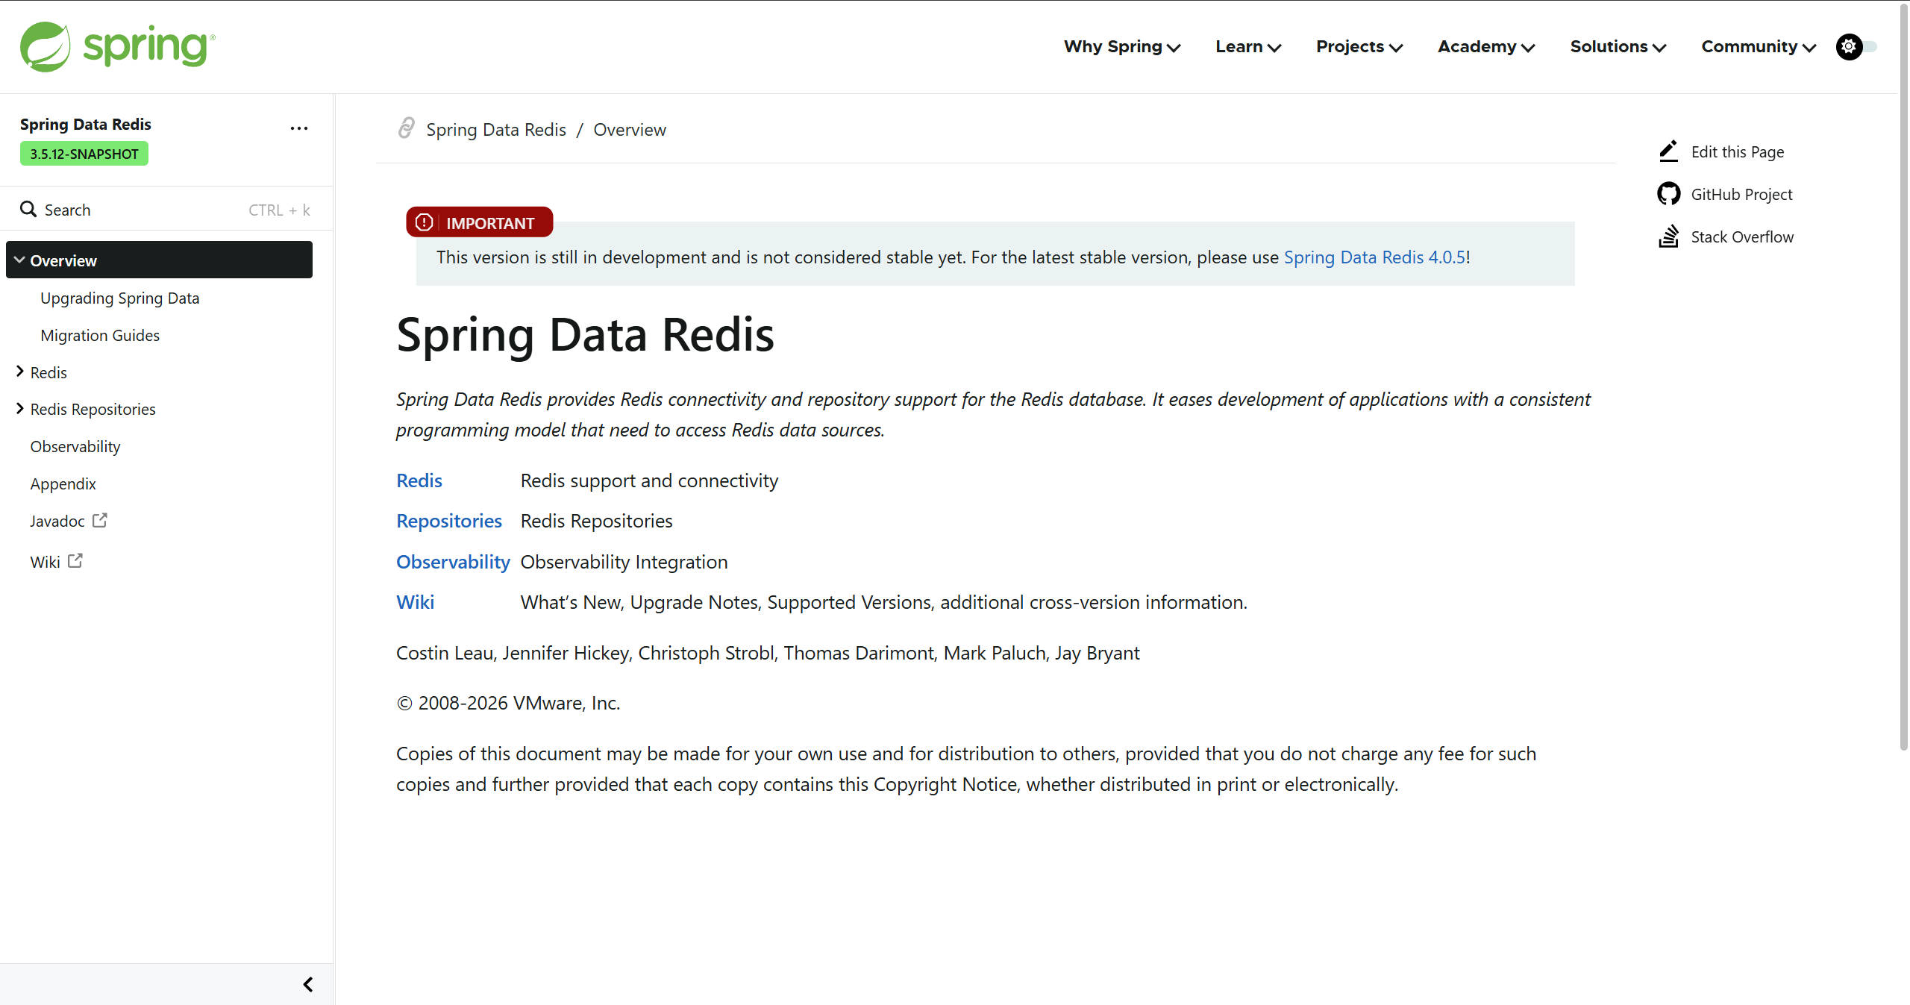1910x1005 pixels.
Task: Open Wiki link in content table
Action: [x=416, y=602]
